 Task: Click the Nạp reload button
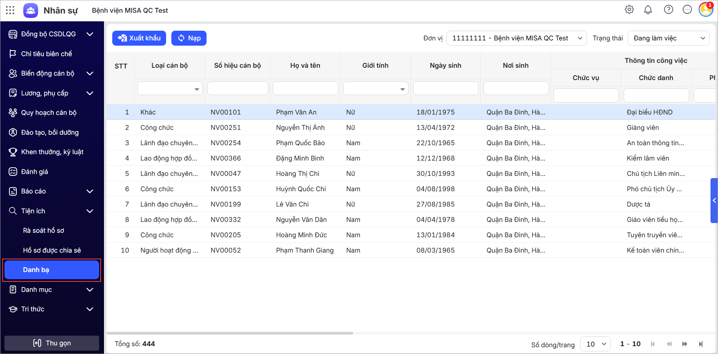click(x=189, y=38)
